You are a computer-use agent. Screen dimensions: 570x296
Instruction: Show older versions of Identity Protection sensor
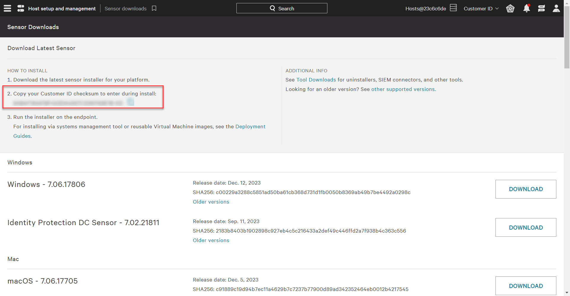tap(211, 240)
